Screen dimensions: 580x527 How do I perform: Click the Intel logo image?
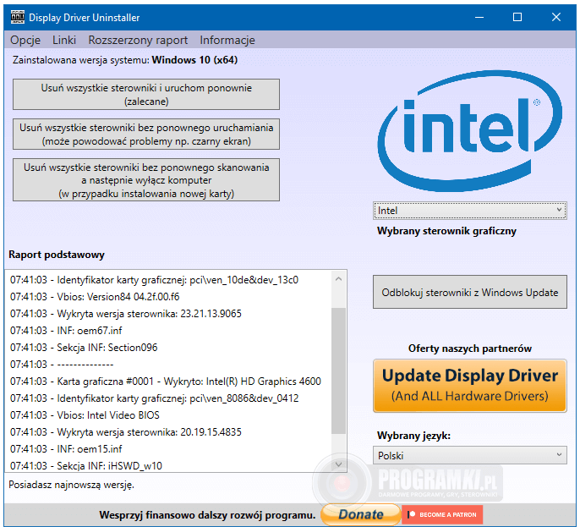coord(470,131)
